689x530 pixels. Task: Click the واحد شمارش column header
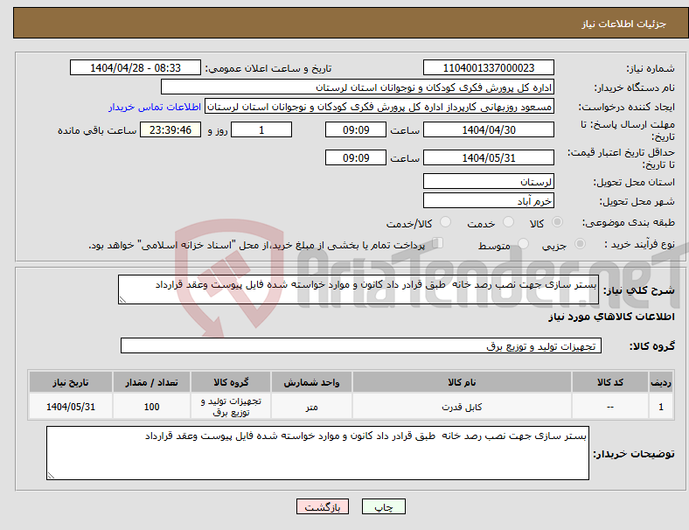tap(311, 382)
